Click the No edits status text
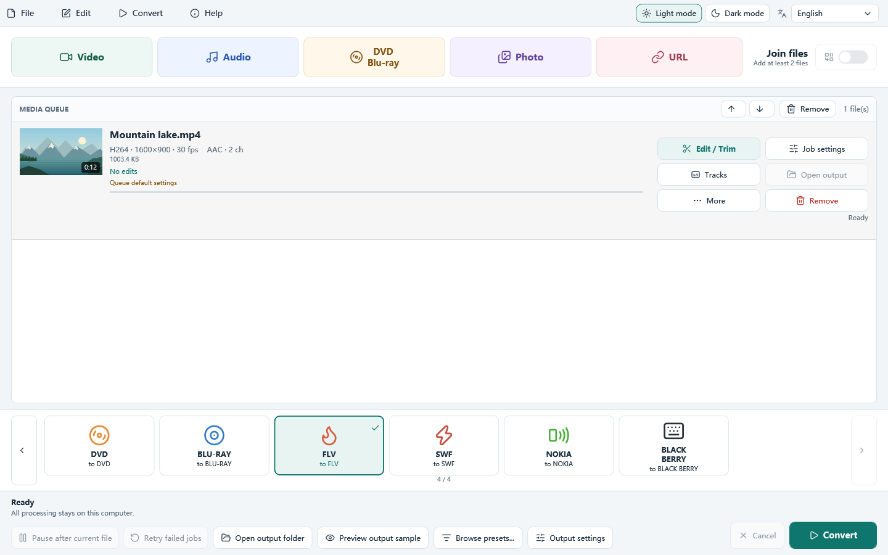Viewport: 888px width, 555px height. coord(123,171)
